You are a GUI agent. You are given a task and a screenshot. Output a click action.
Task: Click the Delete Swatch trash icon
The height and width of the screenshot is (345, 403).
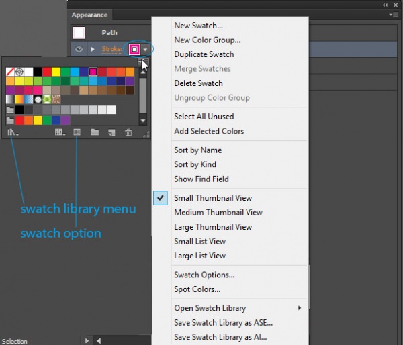[128, 133]
